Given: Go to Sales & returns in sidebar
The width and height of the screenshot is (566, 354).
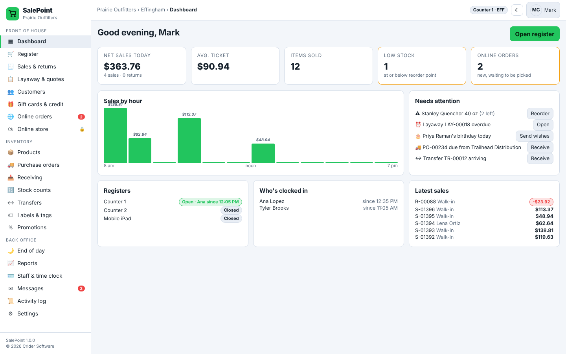Looking at the screenshot, I should (x=46, y=67).
